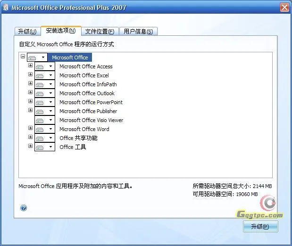Open the 用户信息(S) tab
The height and width of the screenshot is (246, 292).
coord(138,31)
